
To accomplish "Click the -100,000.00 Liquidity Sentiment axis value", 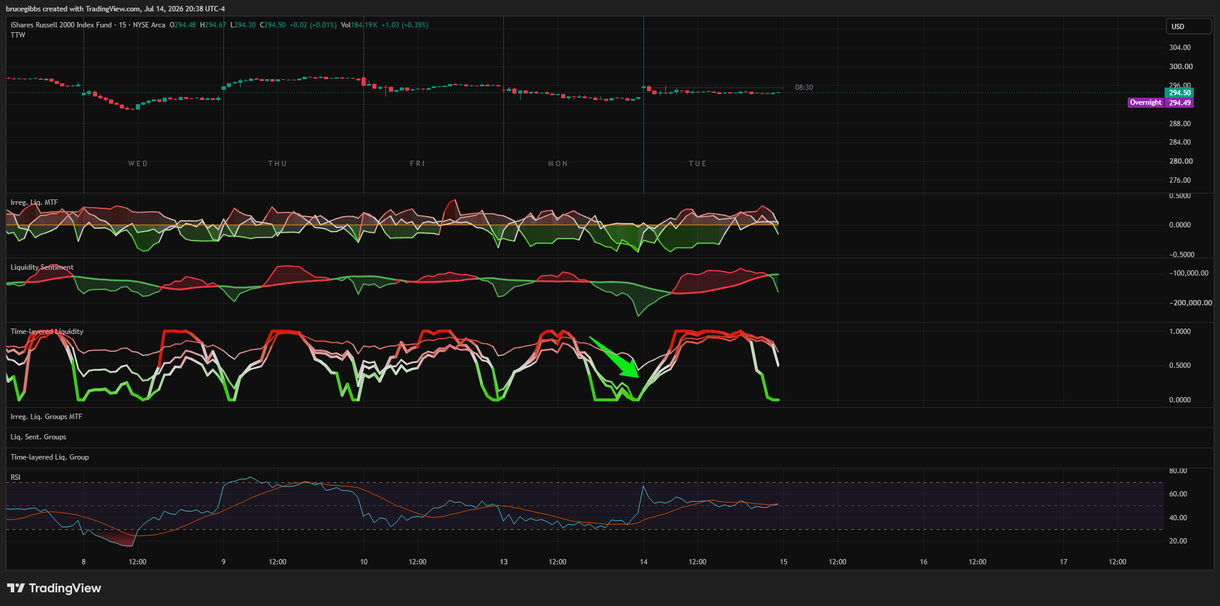I will click(x=1188, y=273).
